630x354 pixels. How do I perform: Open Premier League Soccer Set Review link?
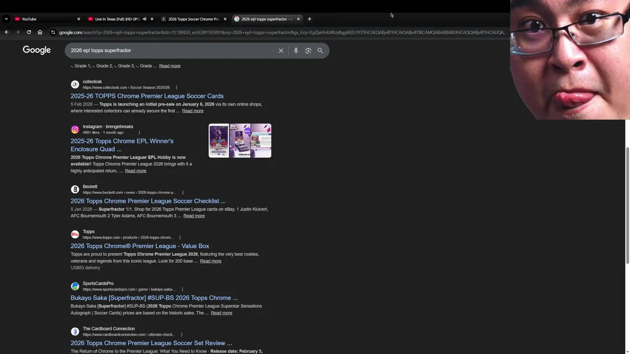pos(151,343)
